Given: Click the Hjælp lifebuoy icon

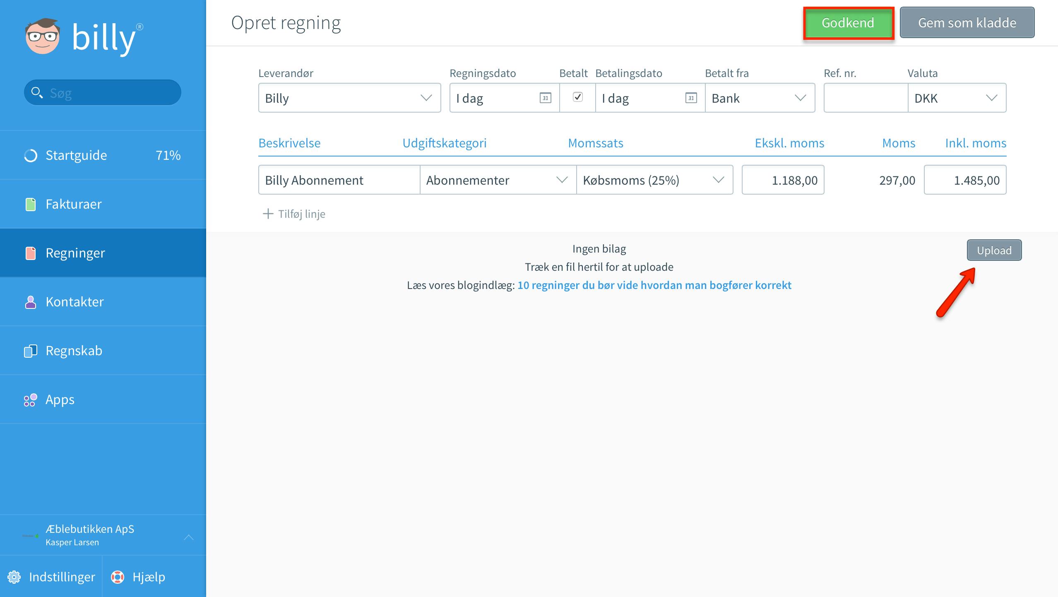Looking at the screenshot, I should point(118,577).
